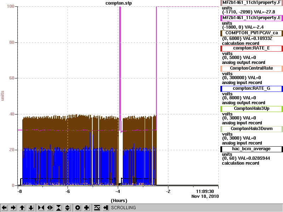Pan the plot left with the left arrow
Image resolution: width=283 pixels, height=212 pixels.
pos(4,208)
